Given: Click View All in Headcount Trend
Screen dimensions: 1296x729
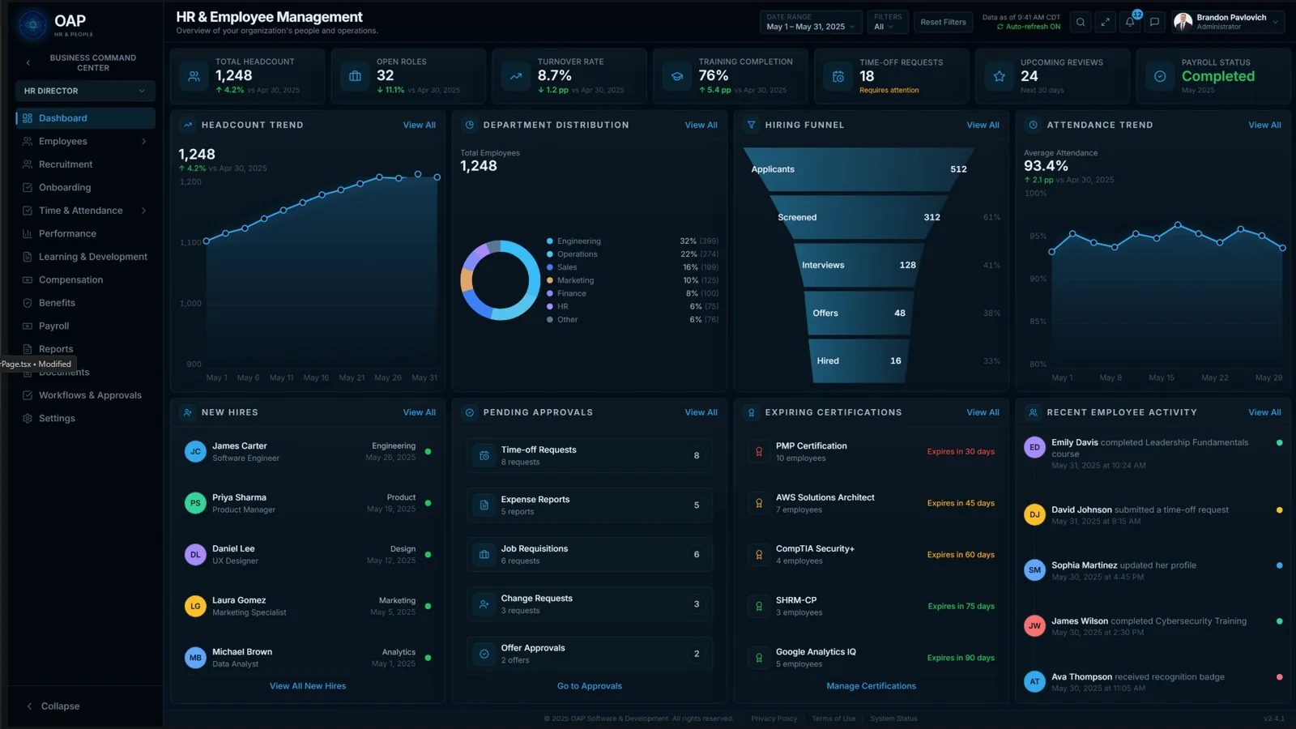Looking at the screenshot, I should pos(419,126).
